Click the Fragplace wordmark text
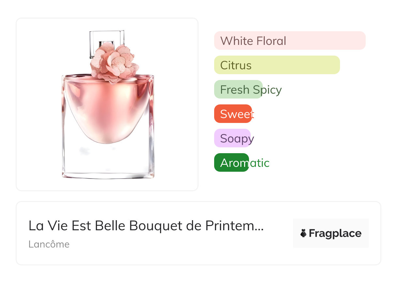 tap(335, 234)
